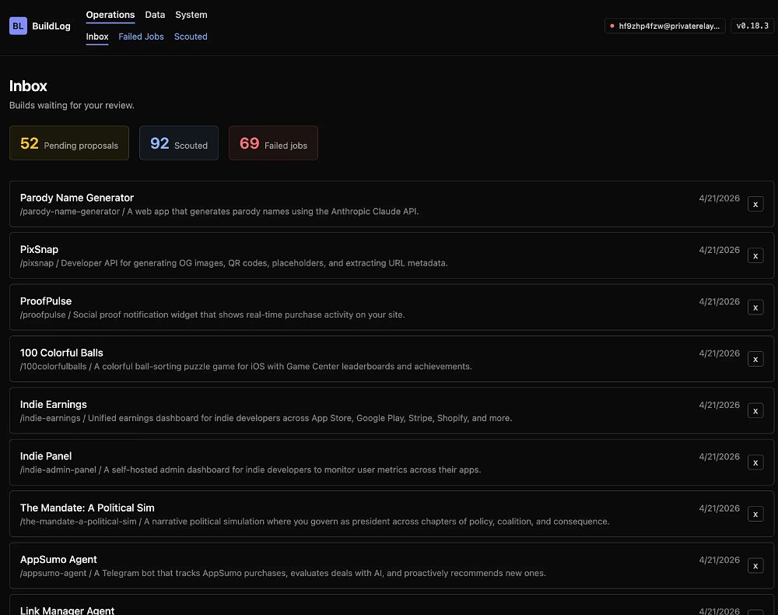Open the PixSnap entry
Screen dimensions: 778x615
click(391, 255)
